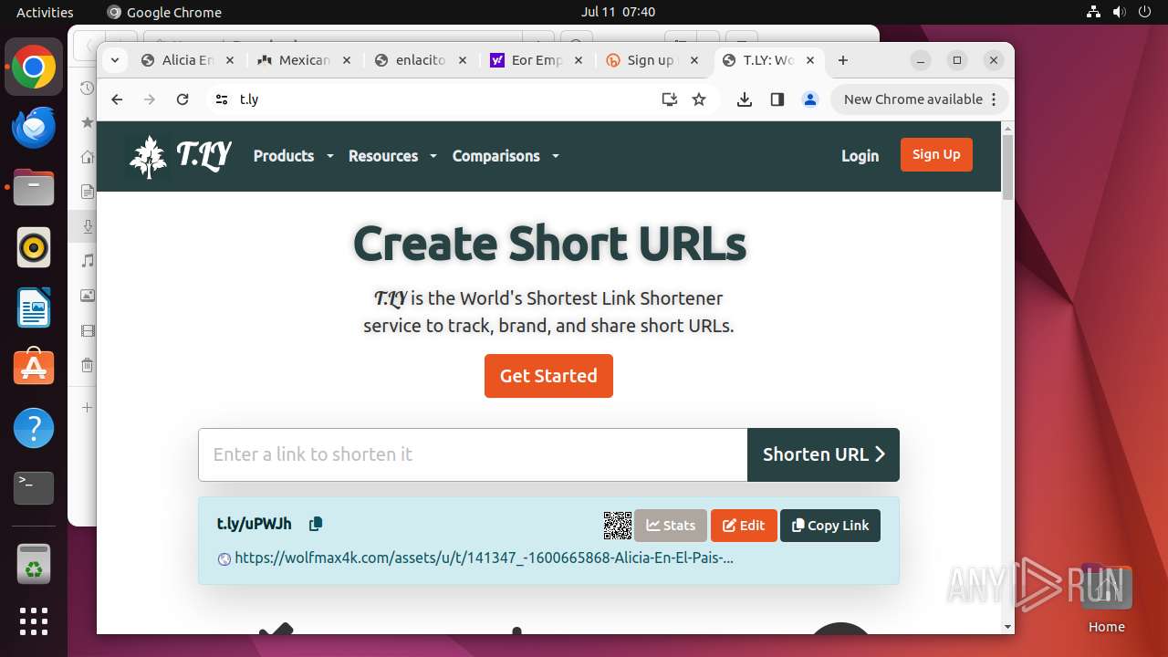
Task: Switch to the Alicia En tab
Action: click(x=188, y=60)
